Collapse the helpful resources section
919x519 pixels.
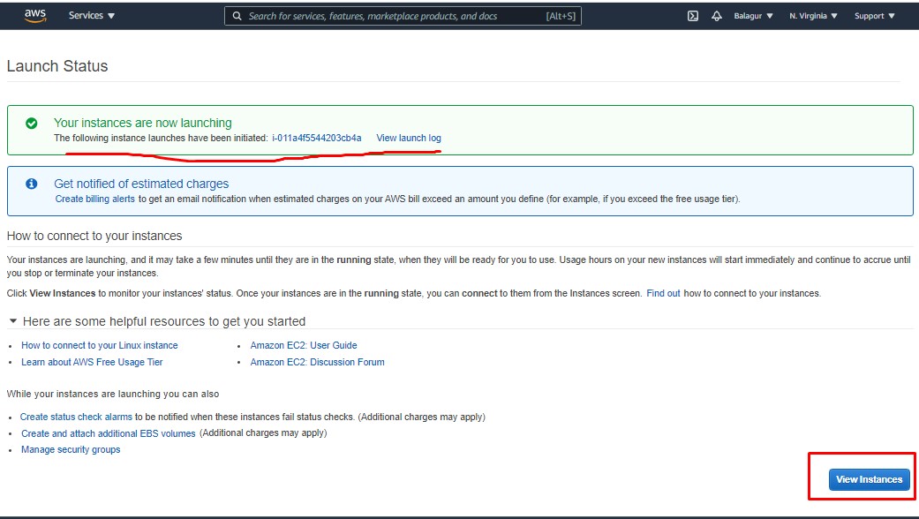pos(12,321)
